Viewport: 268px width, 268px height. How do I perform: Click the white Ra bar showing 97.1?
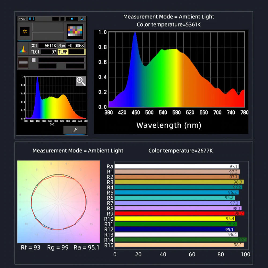point(176,166)
